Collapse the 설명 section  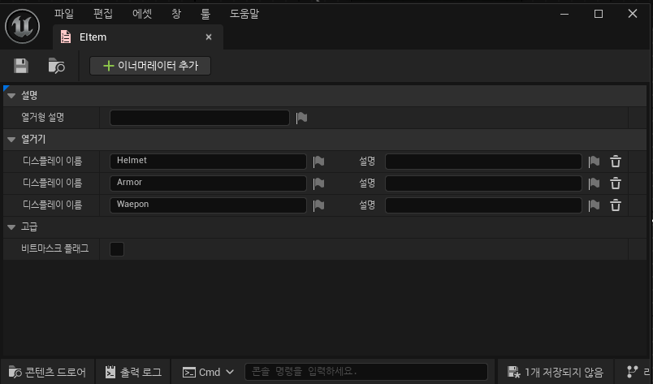11,96
